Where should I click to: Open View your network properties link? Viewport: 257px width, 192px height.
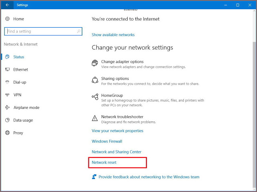[117, 131]
